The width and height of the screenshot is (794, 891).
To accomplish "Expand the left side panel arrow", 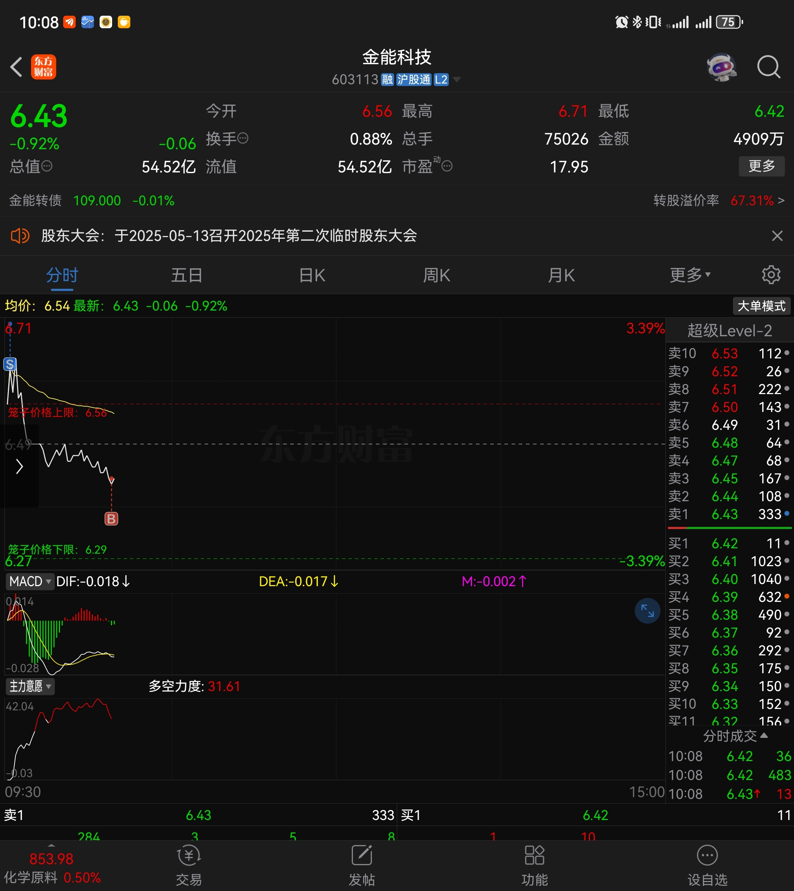I will [19, 467].
